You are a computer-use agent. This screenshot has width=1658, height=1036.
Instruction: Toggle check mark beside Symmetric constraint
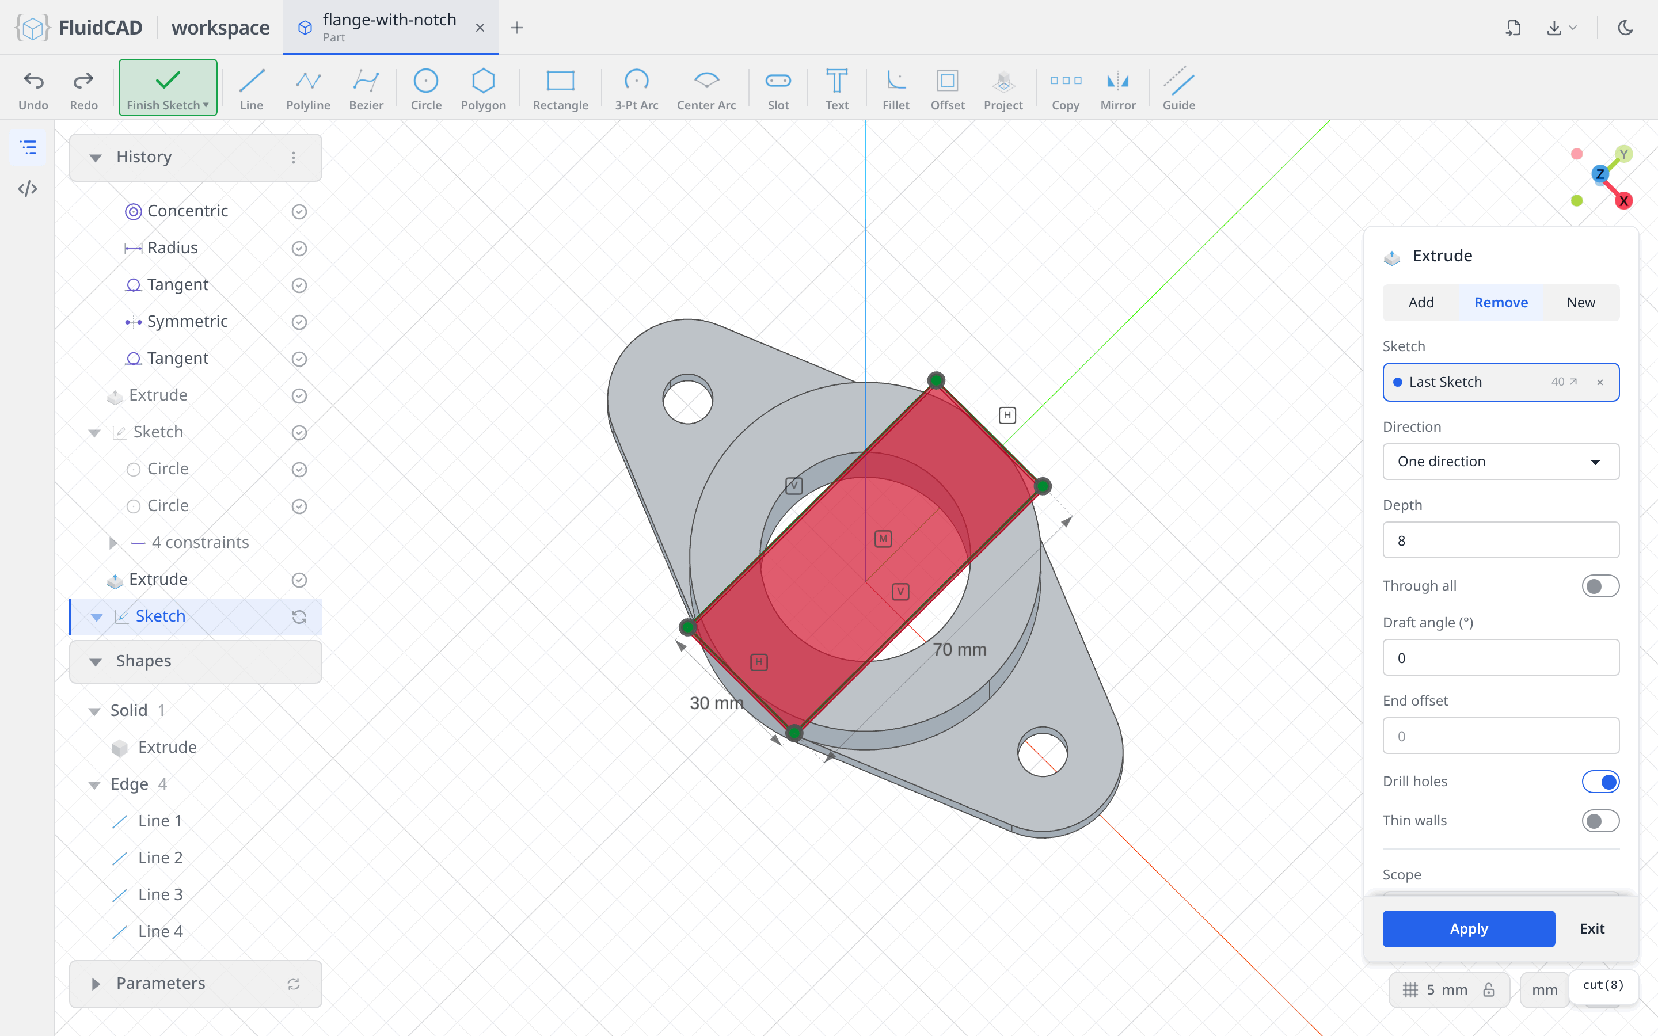299,322
